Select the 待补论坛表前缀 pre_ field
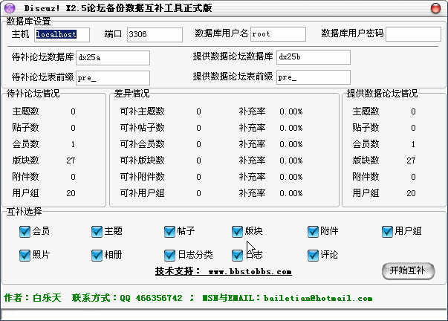Viewport: 448px width, 321px height. [x=113, y=78]
